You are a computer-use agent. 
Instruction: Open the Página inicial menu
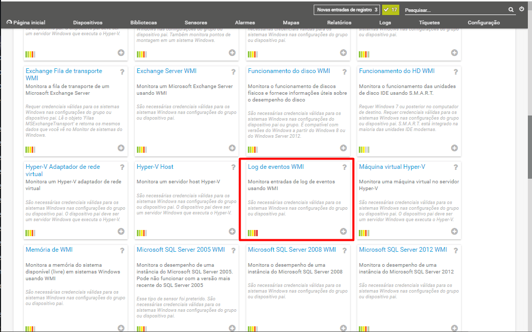point(26,22)
